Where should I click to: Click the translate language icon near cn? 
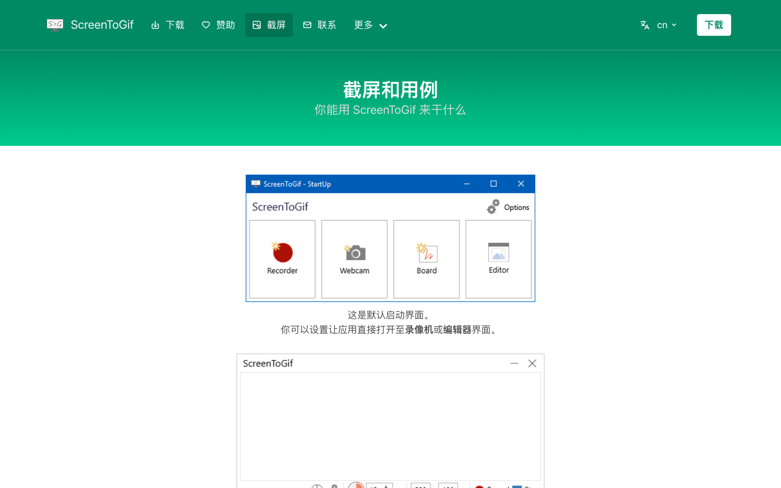coord(645,24)
